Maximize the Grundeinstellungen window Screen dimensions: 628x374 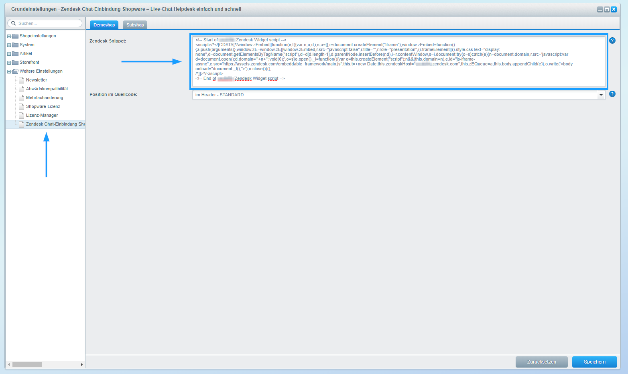click(x=607, y=9)
